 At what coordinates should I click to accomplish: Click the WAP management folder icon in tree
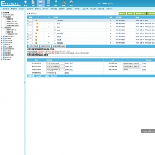pyautogui.click(x=3, y=57)
